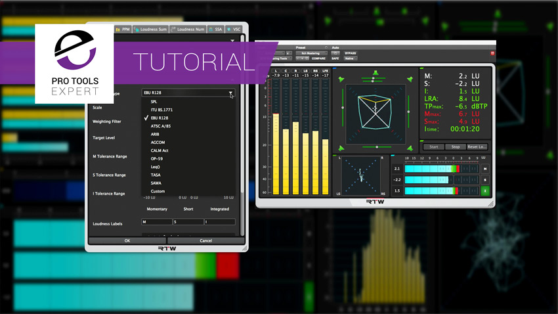Click the top-right speaker icon of surround display
Image resolution: width=558 pixels, height=314 pixels.
click(410, 79)
